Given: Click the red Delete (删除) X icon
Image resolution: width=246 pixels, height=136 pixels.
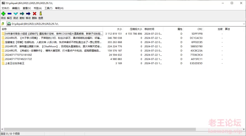Looking at the screenshot, I should click(x=34, y=14).
